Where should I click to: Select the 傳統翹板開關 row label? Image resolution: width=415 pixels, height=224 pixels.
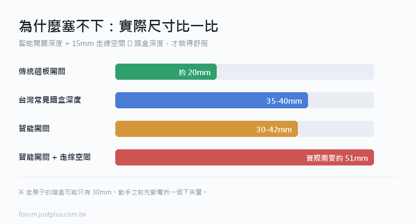point(42,71)
